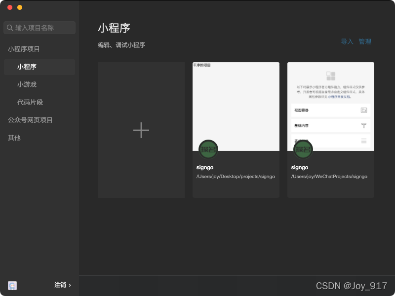Click 报名 avatar on WeChatProjects signgo card
The width and height of the screenshot is (395, 296).
(303, 149)
